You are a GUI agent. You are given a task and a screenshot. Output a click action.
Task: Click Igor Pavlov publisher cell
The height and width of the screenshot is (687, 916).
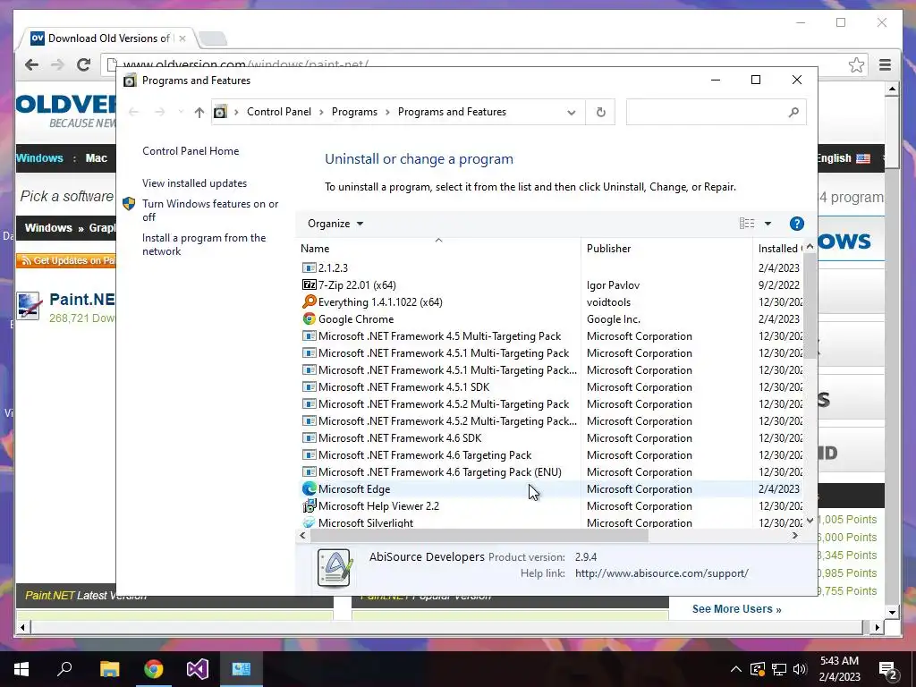click(613, 285)
